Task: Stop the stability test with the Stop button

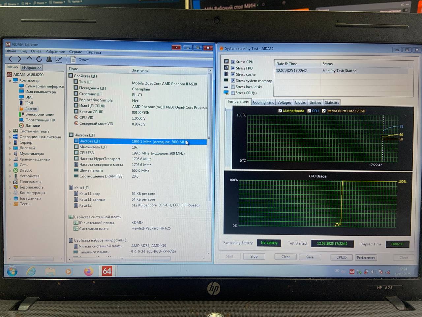Action: 254,256
